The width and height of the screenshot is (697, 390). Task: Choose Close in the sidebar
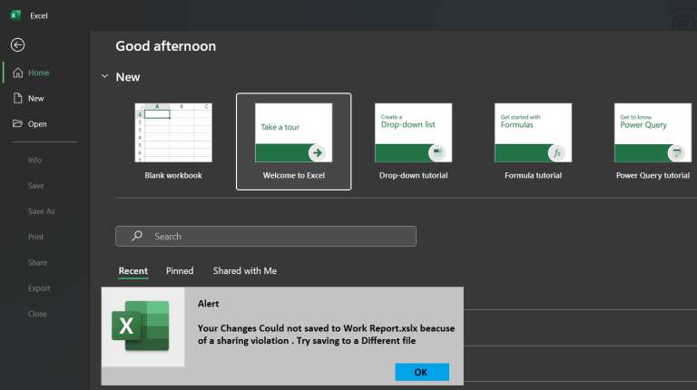coord(37,314)
